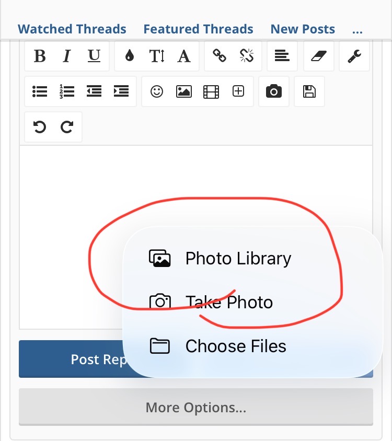The image size is (392, 441).
Task: Remove link using unlink icon
Action: (x=247, y=56)
